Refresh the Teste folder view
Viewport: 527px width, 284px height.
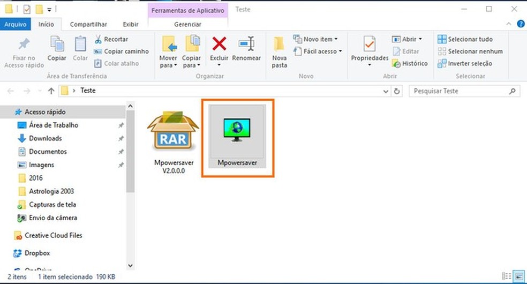click(x=397, y=91)
